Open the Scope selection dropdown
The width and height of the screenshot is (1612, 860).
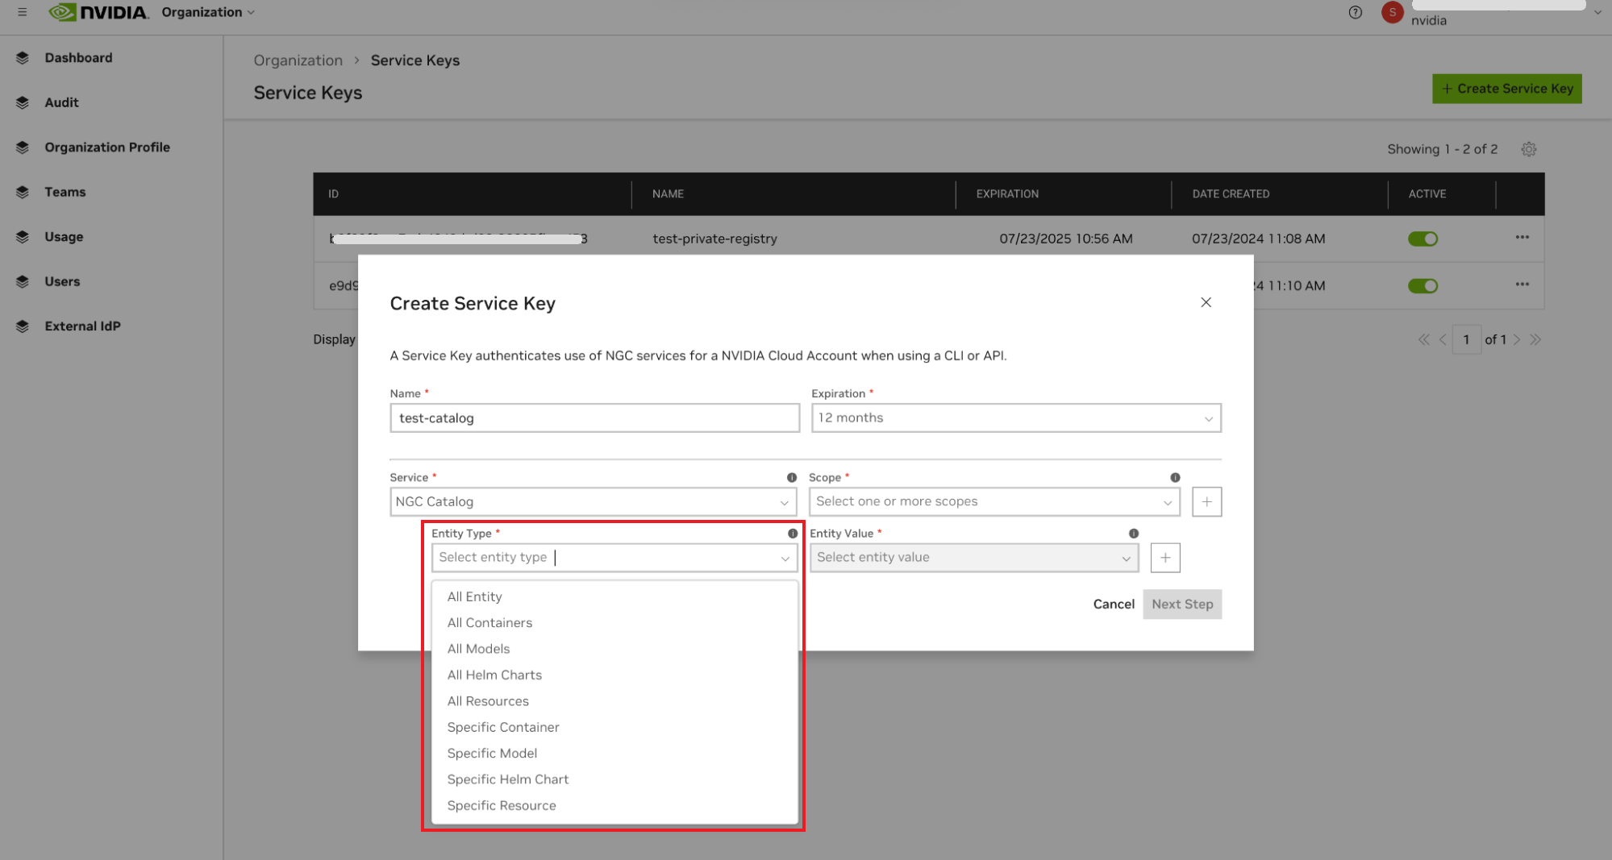[x=994, y=501]
